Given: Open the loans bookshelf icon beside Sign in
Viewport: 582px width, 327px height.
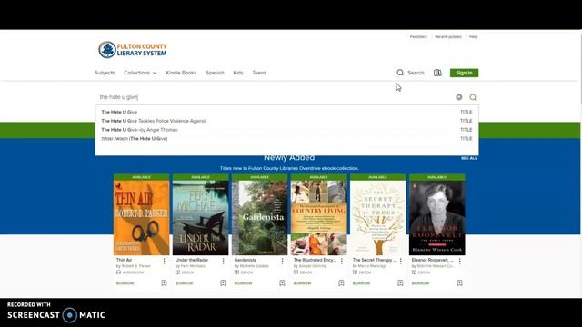Looking at the screenshot, I should point(437,73).
